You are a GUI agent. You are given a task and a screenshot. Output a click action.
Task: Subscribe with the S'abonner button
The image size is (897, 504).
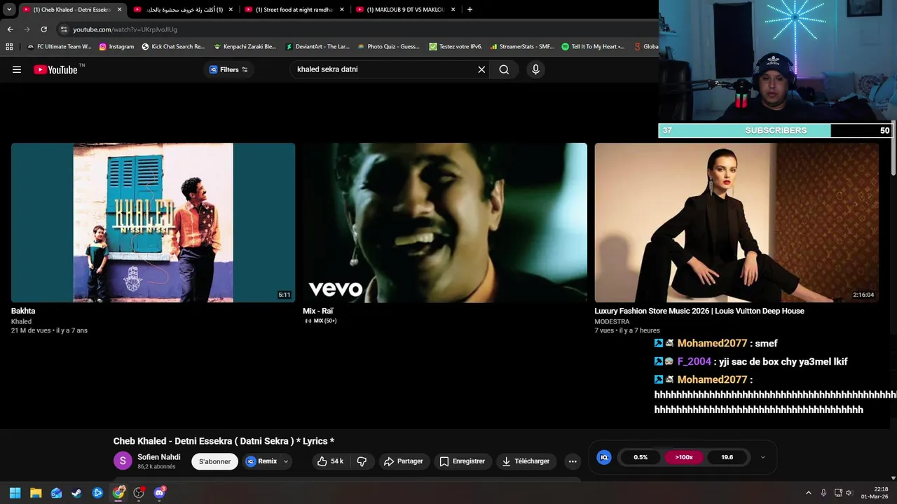tap(214, 461)
